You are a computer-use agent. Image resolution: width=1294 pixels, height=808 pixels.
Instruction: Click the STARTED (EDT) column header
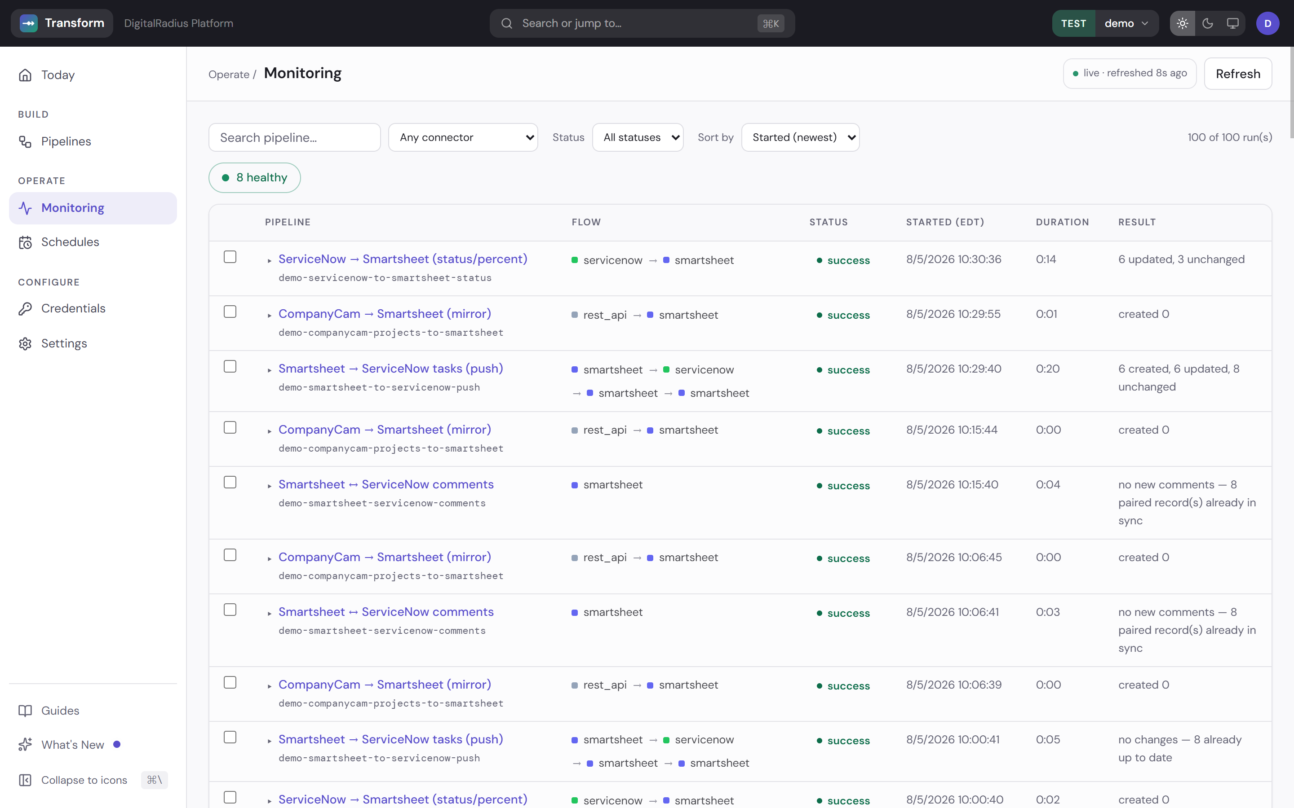pyautogui.click(x=945, y=222)
